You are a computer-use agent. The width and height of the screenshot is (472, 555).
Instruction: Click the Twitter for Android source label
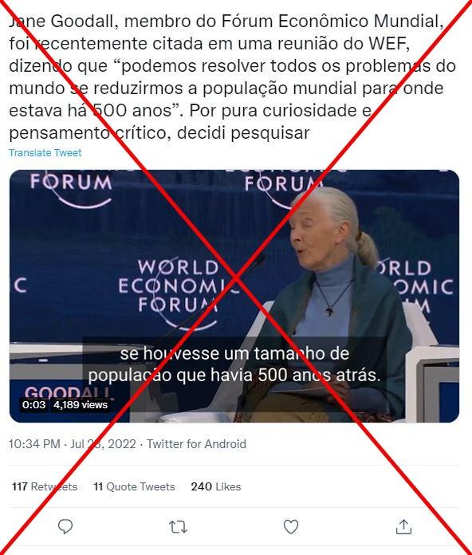pyautogui.click(x=196, y=444)
